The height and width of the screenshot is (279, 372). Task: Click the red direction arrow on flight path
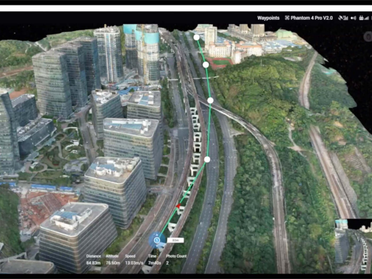pos(178,206)
